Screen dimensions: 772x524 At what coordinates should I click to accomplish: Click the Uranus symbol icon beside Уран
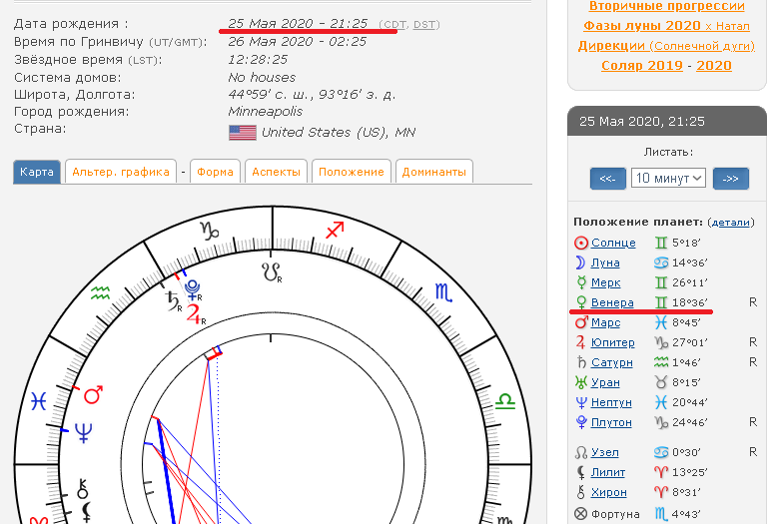pyautogui.click(x=581, y=382)
